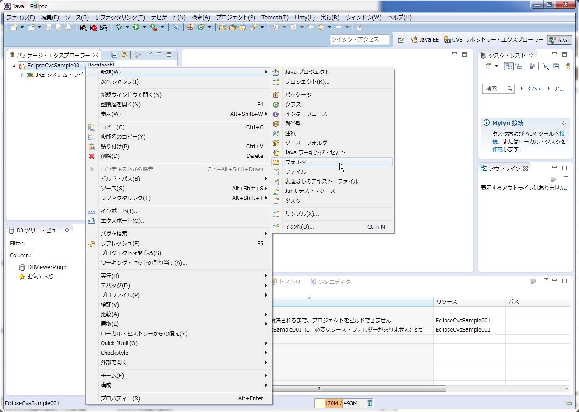Select プロパティー(R) in the context menu
The image size is (579, 412).
(179, 398)
